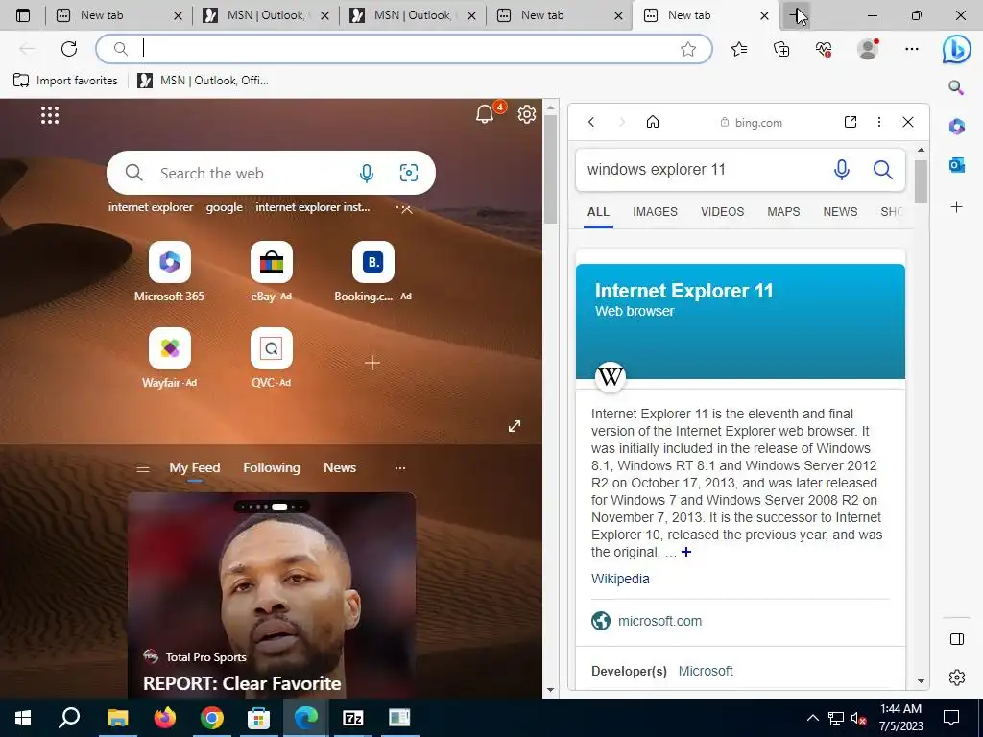Open sidebar page in new tab
The height and width of the screenshot is (737, 983).
point(851,122)
